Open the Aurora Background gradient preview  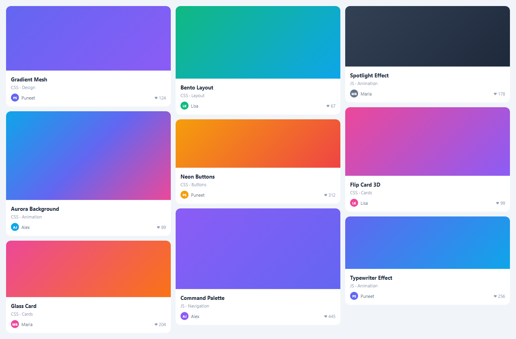[x=88, y=156]
